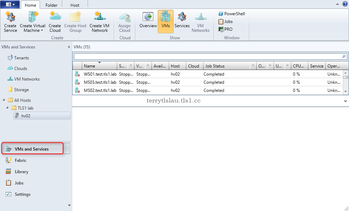Sort by the Cloud column header
Image resolution: width=349 pixels, height=211 pixels.
pos(195,66)
